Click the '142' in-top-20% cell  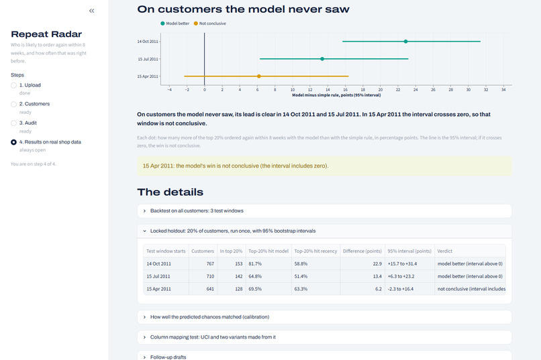coord(231,276)
